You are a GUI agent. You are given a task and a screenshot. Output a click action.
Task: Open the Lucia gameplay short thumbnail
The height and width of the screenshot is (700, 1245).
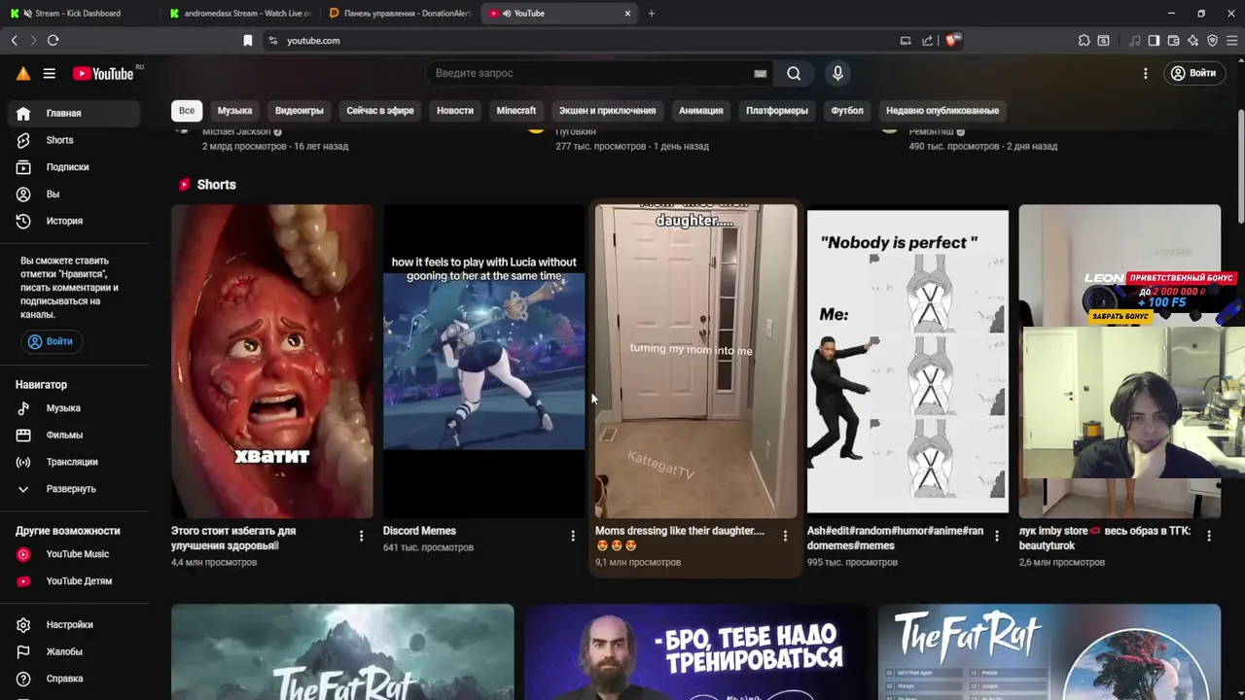click(483, 361)
